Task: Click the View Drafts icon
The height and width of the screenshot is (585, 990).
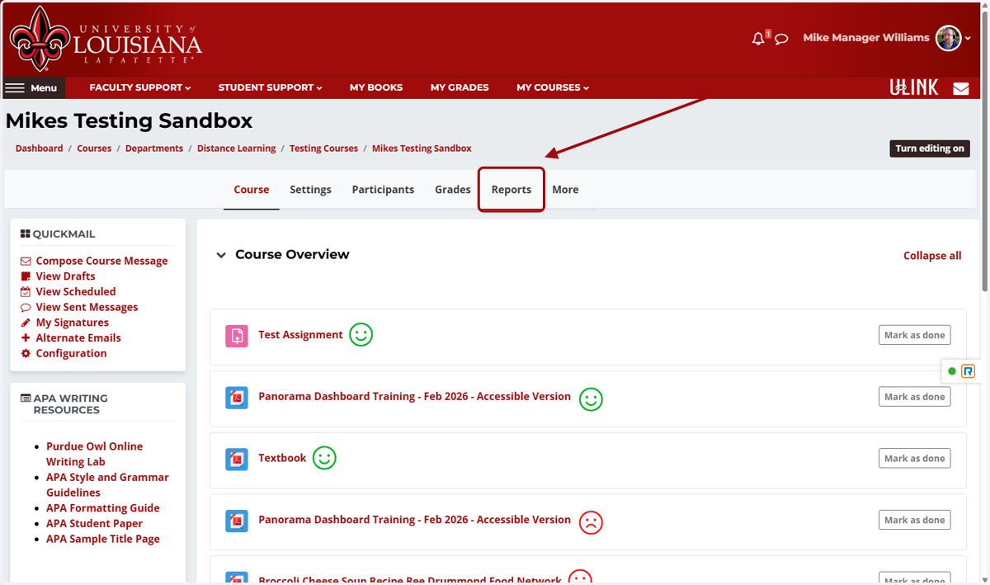Action: pos(26,276)
